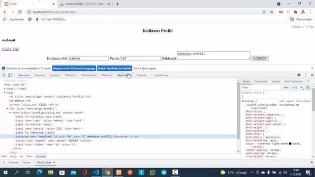Click the Parola input field

pyautogui.click(x=140, y=59)
